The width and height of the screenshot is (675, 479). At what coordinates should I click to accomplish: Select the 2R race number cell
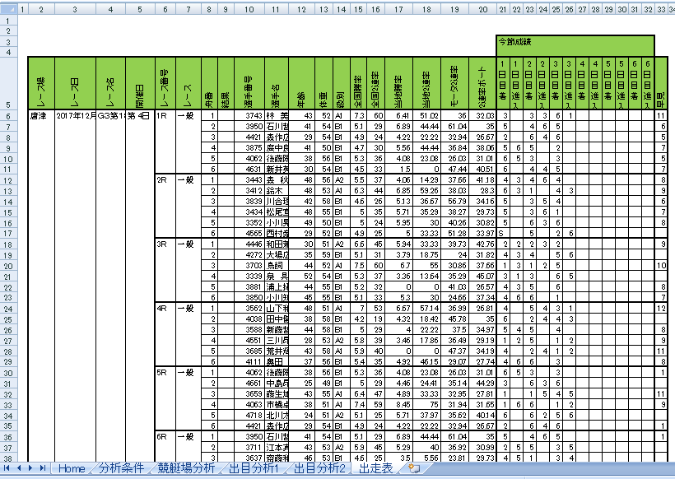165,180
